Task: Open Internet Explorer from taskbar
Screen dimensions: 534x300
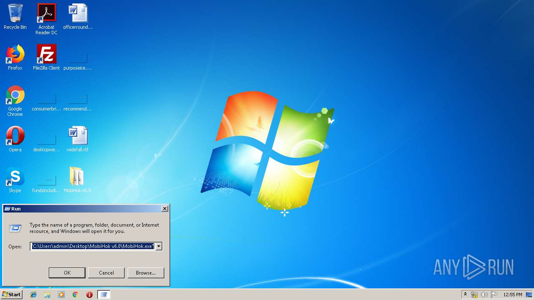Action: 33,295
